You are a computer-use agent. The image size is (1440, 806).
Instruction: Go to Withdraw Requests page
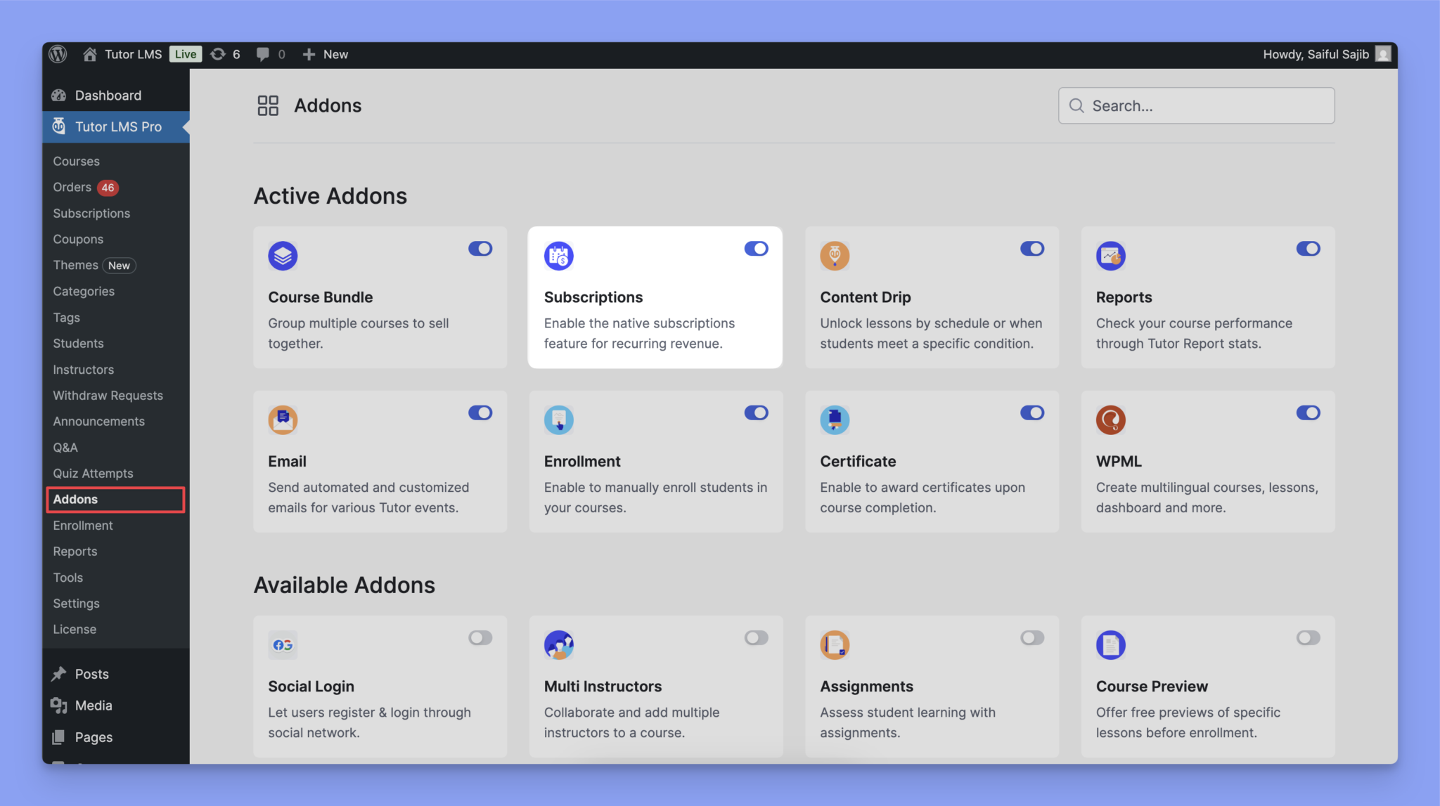tap(108, 395)
